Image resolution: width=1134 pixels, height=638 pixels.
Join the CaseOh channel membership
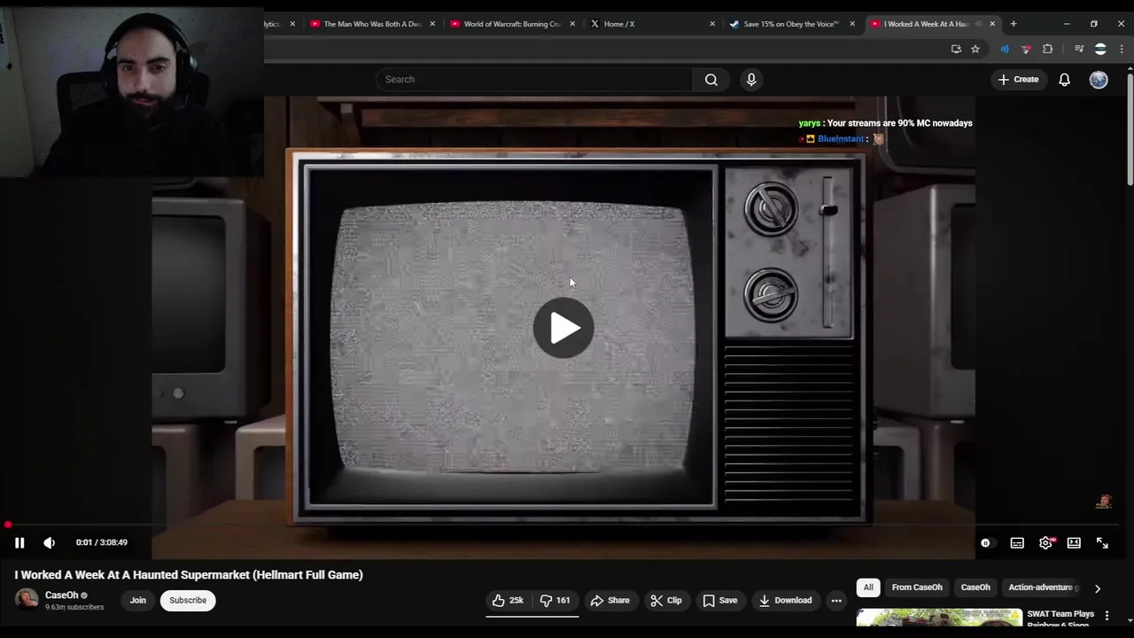point(138,601)
